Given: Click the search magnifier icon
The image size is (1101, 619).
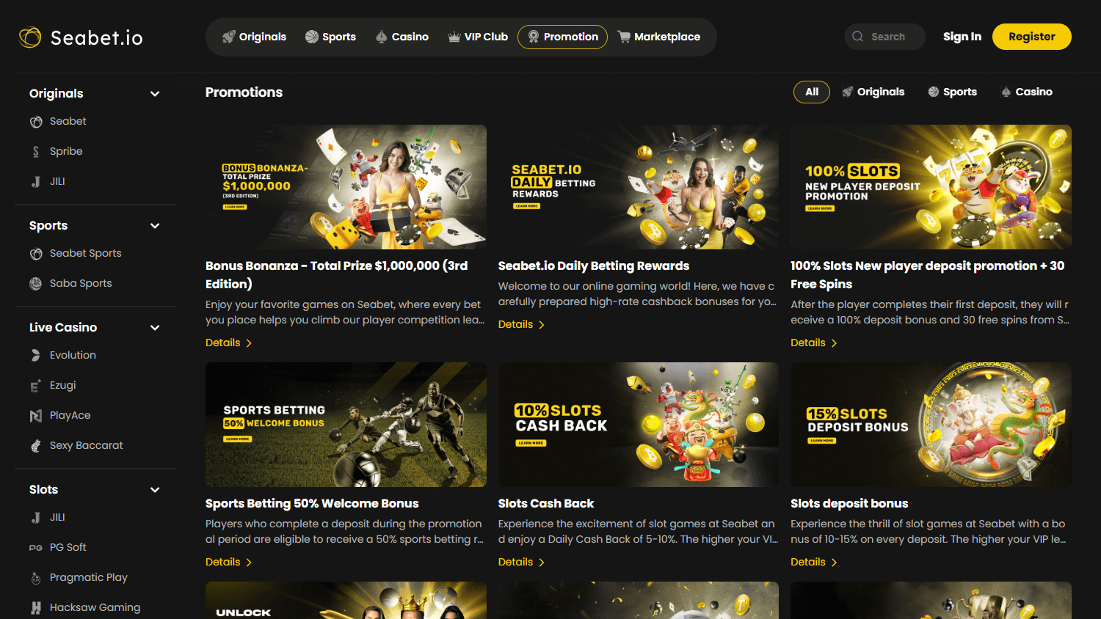Looking at the screenshot, I should (x=857, y=37).
